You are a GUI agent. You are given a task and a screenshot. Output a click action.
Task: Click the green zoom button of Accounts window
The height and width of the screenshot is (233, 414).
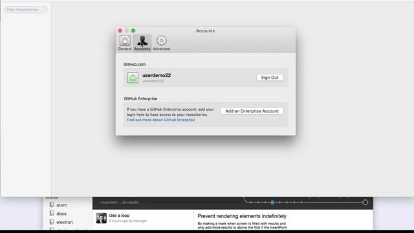[x=133, y=30]
